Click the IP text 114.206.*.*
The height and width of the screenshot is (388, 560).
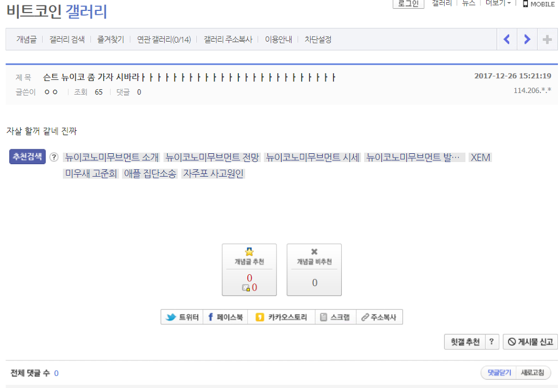pyautogui.click(x=533, y=90)
